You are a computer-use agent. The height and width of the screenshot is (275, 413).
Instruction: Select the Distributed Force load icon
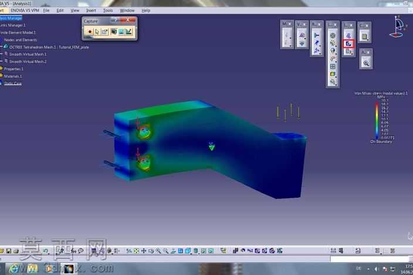(333, 43)
